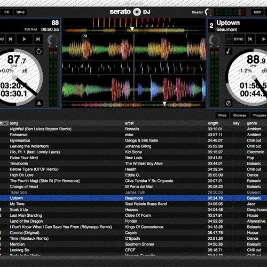
Task: Select Time (Montauk Remix) track
Action: pos(133,239)
